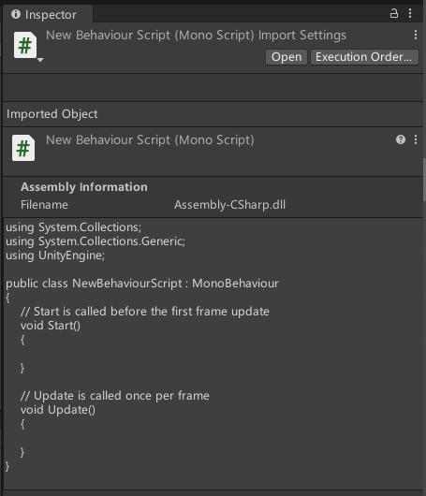Open the Mono Script component context menu
426x496 pixels.
tap(416, 139)
